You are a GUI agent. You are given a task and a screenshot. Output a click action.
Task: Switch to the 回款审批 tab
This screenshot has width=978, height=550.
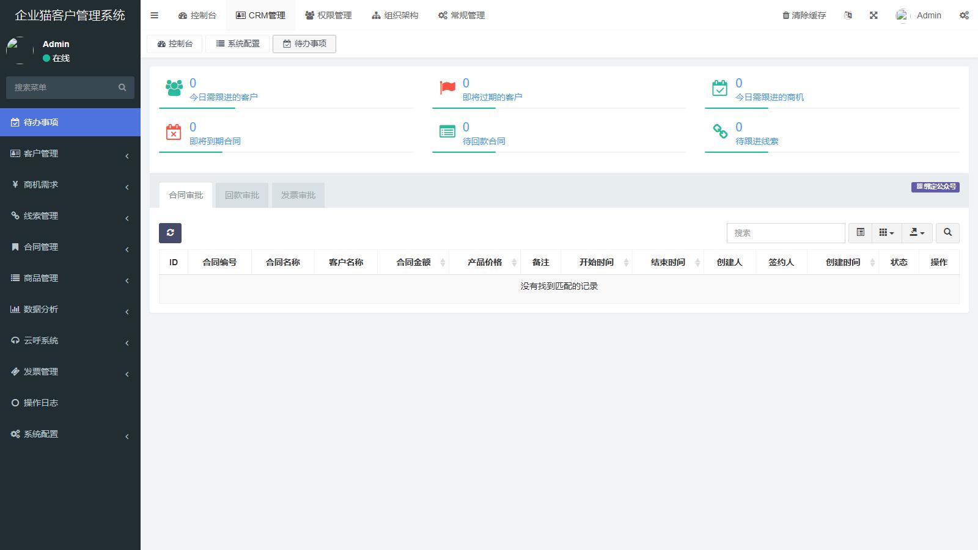242,195
